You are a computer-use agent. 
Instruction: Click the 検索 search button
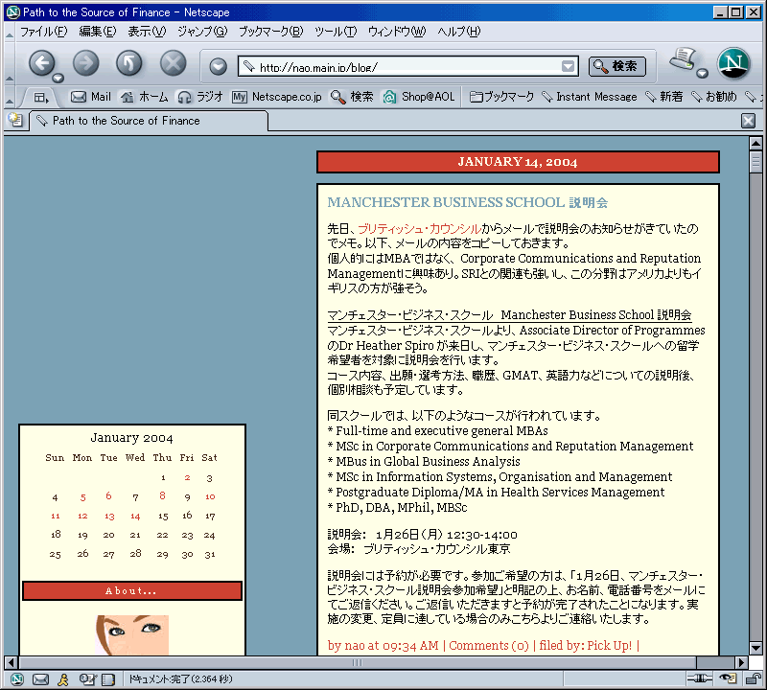click(616, 66)
